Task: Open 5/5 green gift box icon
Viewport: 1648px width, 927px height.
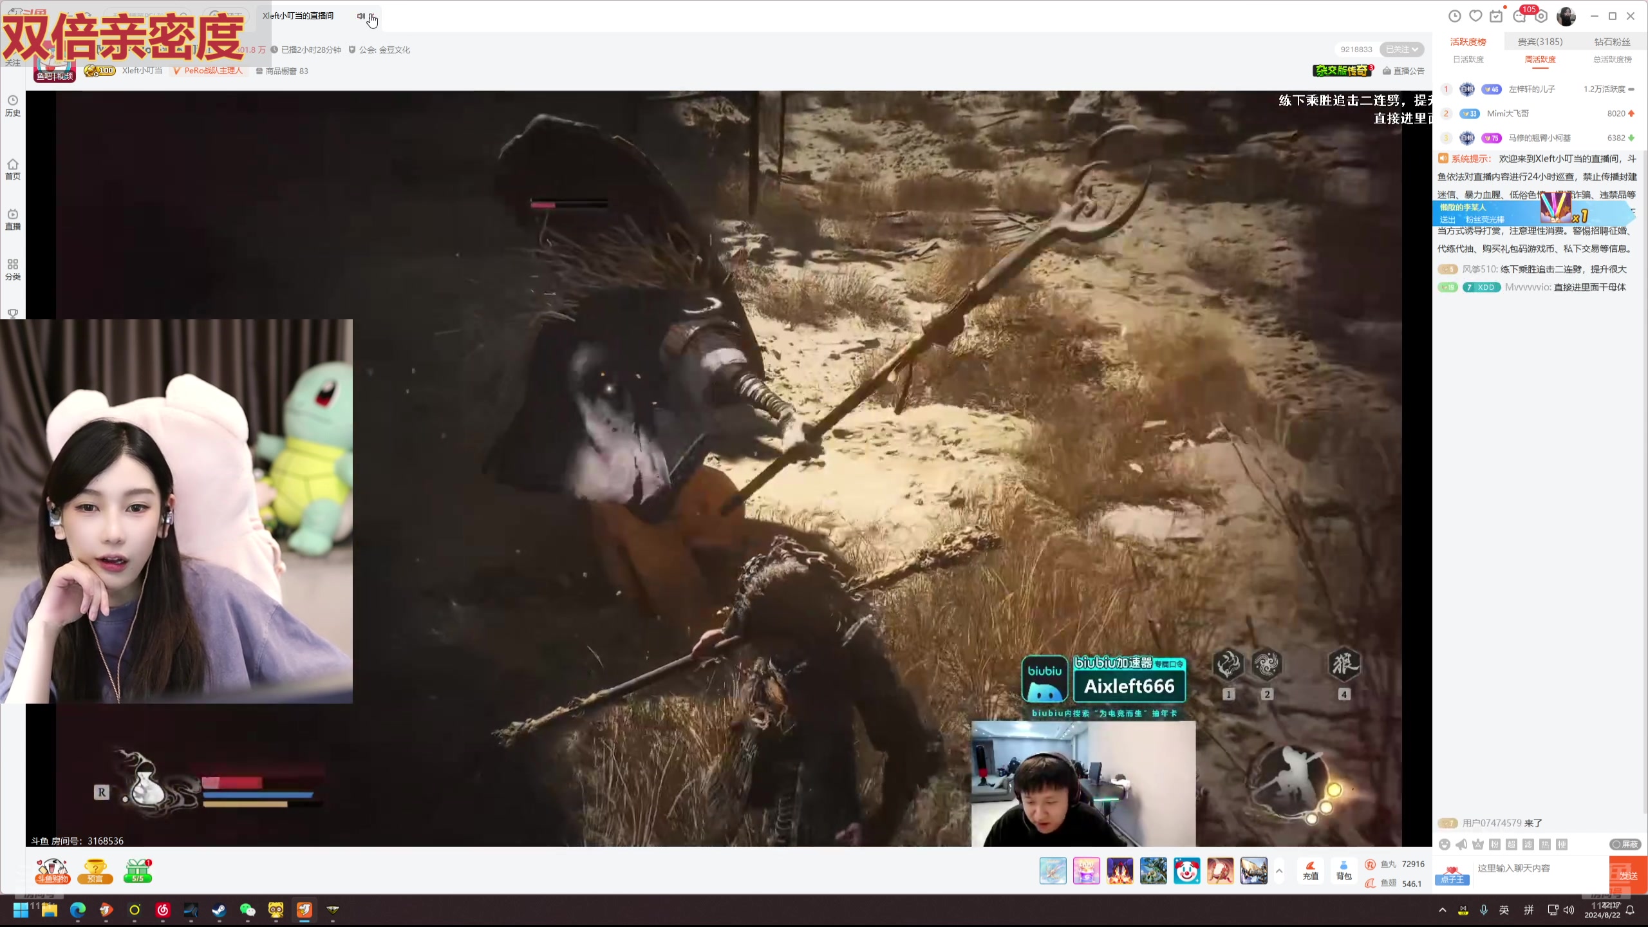Action: pyautogui.click(x=138, y=871)
